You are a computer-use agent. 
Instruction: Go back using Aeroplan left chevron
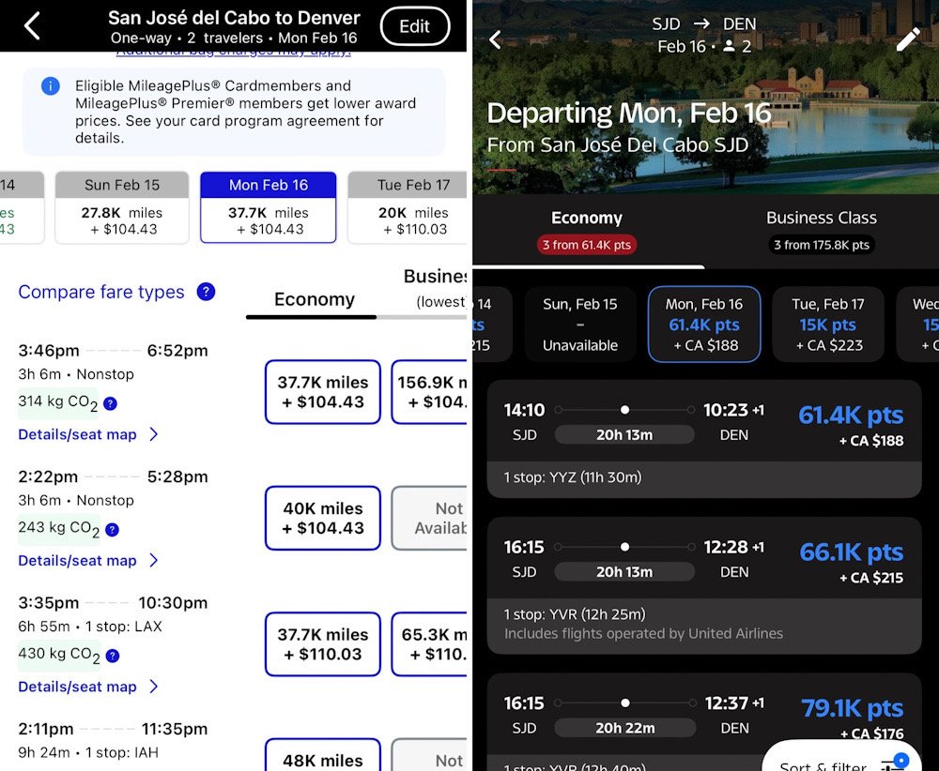point(496,39)
